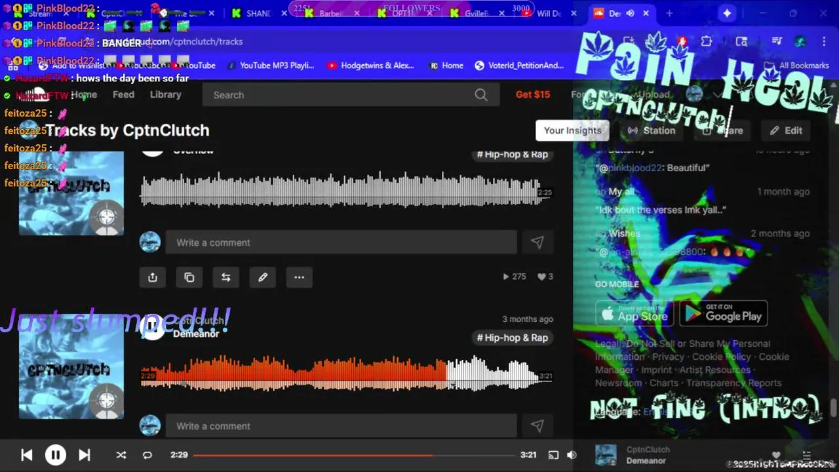Click the Edit profile button

pyautogui.click(x=786, y=130)
